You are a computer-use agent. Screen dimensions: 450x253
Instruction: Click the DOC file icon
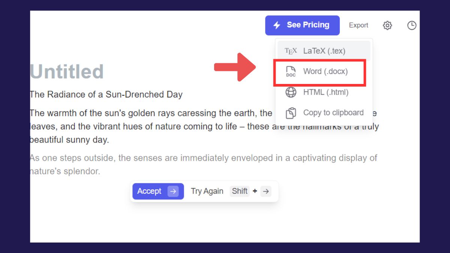[x=291, y=72]
